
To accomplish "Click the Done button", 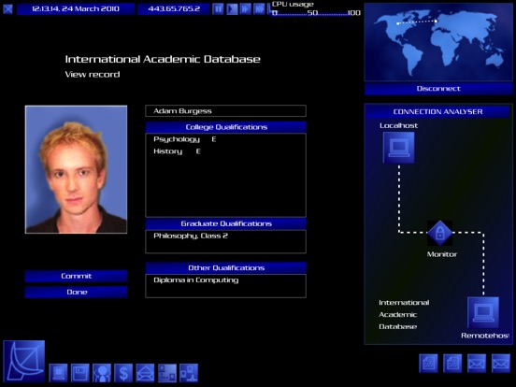I will click(76, 293).
